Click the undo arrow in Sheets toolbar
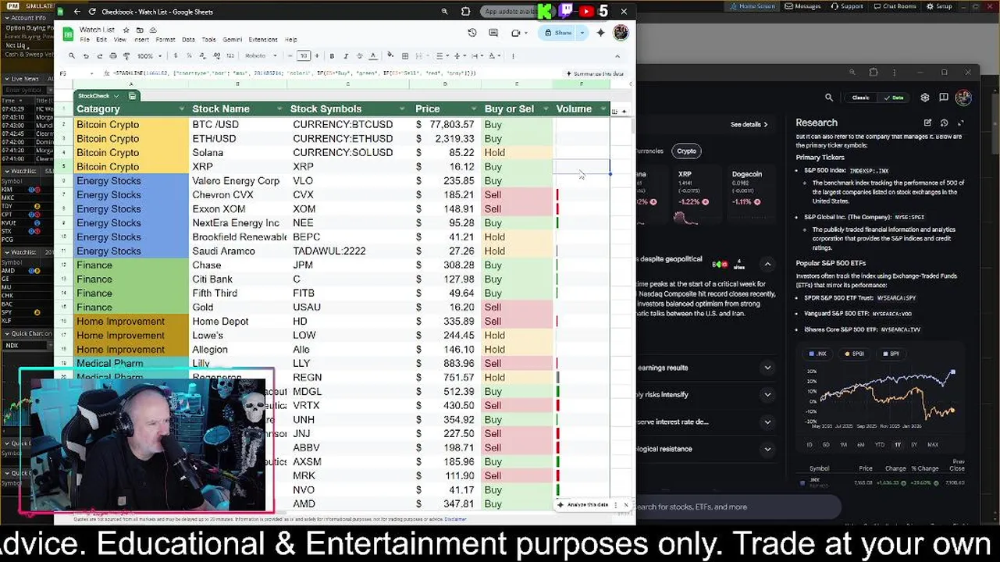Image resolution: width=1000 pixels, height=562 pixels. pos(86,56)
